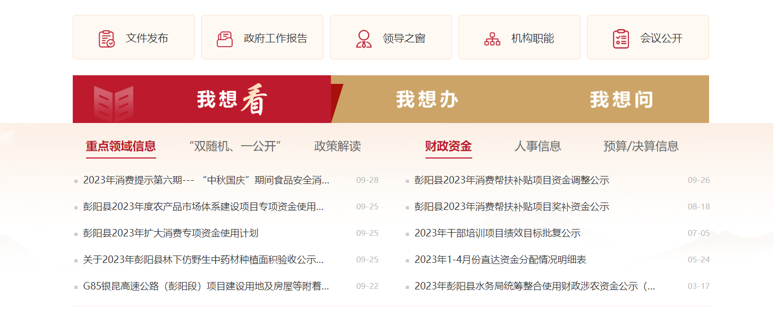The image size is (776, 317).
Task: Click the 文件发布 document icon
Action: click(x=106, y=37)
